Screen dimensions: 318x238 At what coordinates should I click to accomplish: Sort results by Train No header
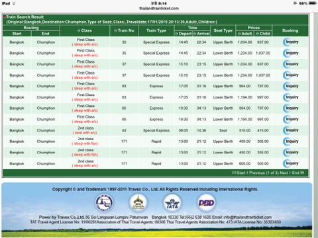coord(124,30)
